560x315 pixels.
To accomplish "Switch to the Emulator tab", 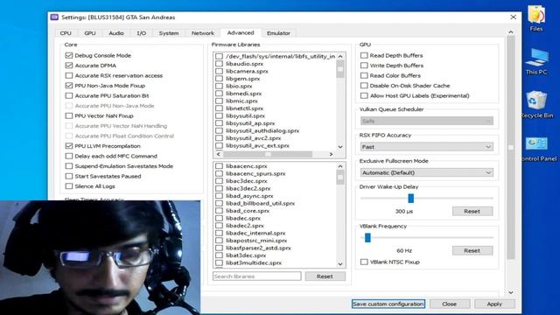I will coord(278,33).
